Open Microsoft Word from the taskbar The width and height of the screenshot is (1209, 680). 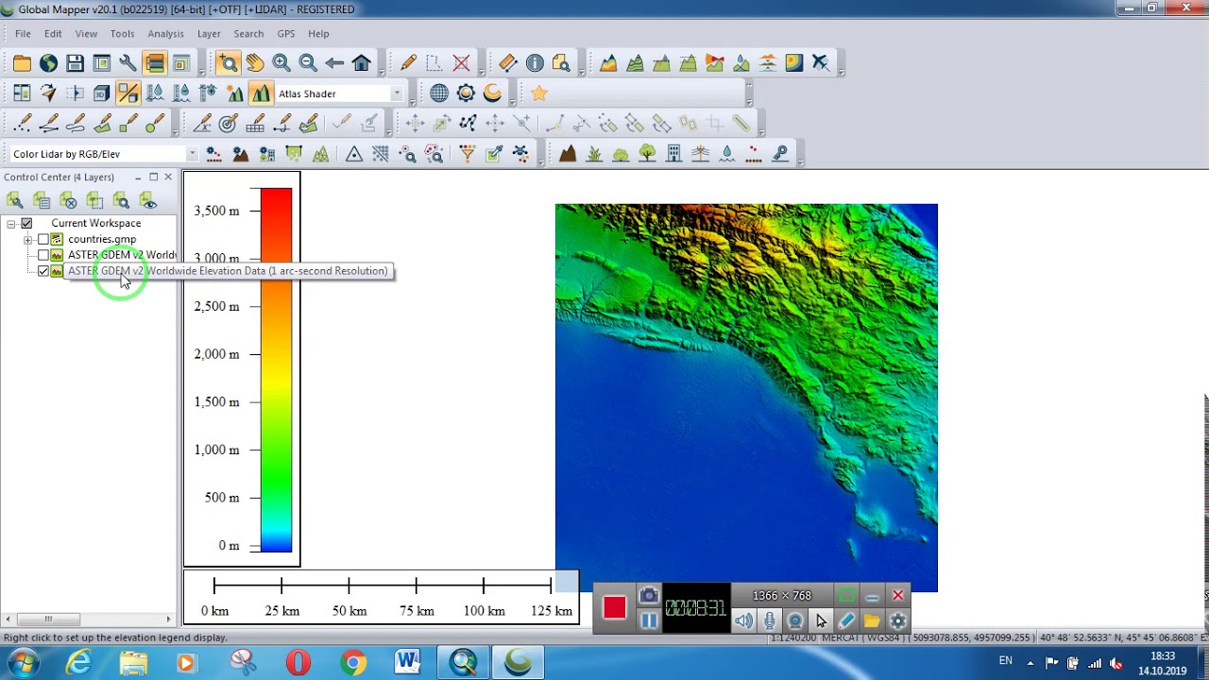[x=408, y=663]
